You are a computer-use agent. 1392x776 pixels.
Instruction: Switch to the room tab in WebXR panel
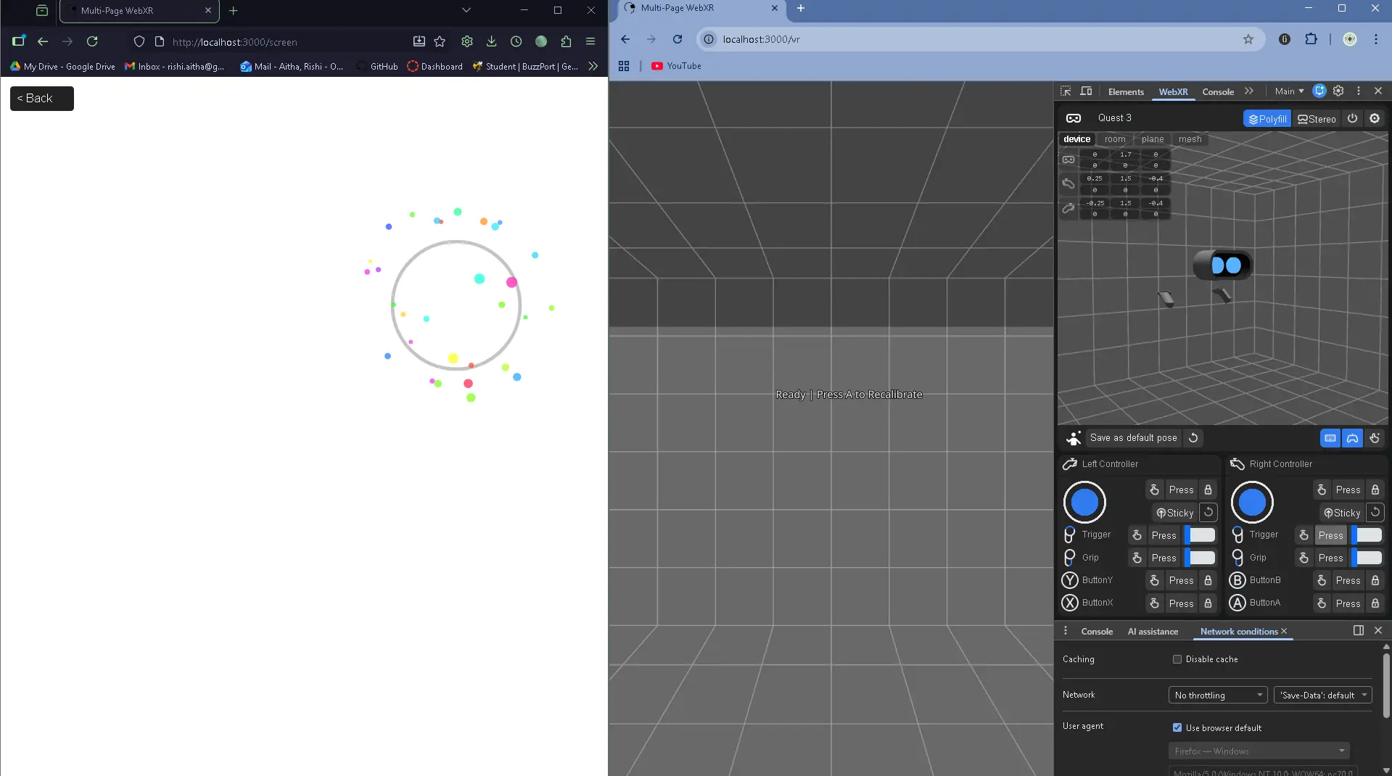point(1115,139)
